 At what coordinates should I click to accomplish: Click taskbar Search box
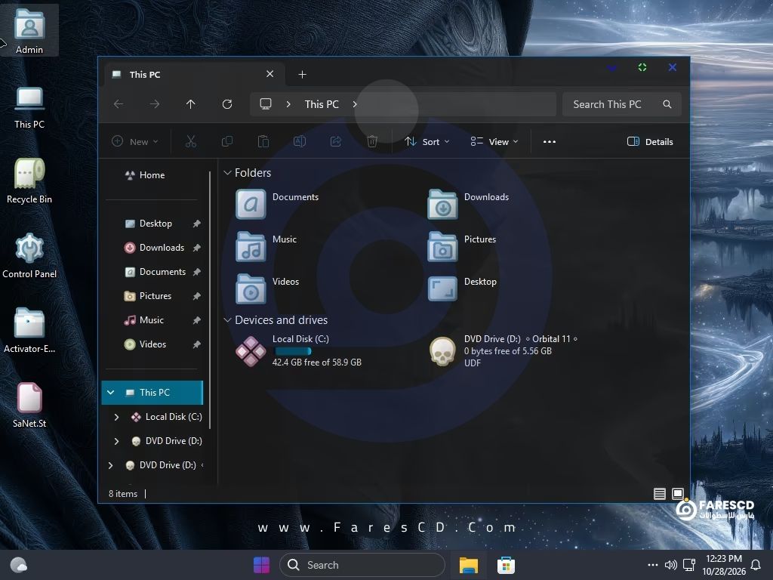362,565
